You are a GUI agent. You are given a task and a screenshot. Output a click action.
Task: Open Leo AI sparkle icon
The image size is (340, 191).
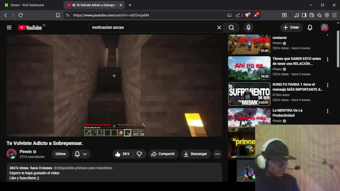[x=319, y=15]
